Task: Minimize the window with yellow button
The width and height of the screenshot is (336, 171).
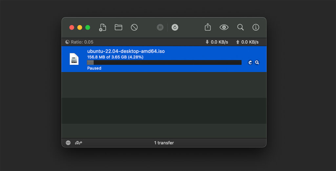Action: pyautogui.click(x=80, y=28)
